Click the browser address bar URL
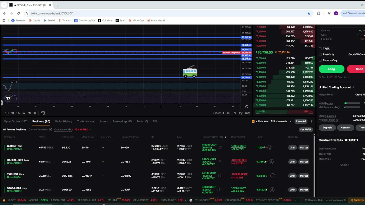 52,13
